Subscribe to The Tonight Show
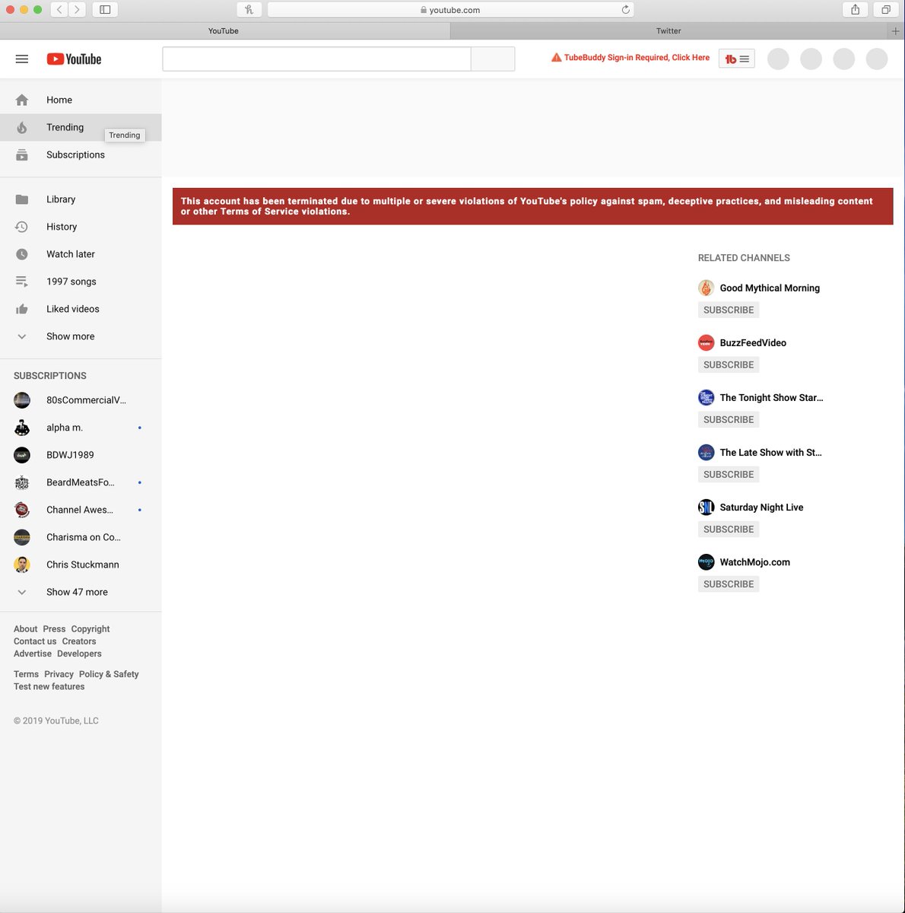The height and width of the screenshot is (913, 905). (729, 419)
